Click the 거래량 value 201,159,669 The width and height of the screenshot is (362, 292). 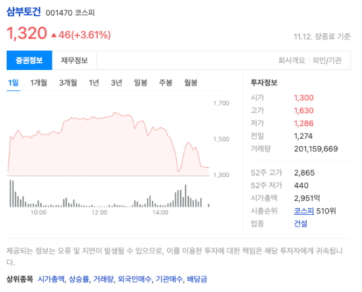(x=316, y=149)
